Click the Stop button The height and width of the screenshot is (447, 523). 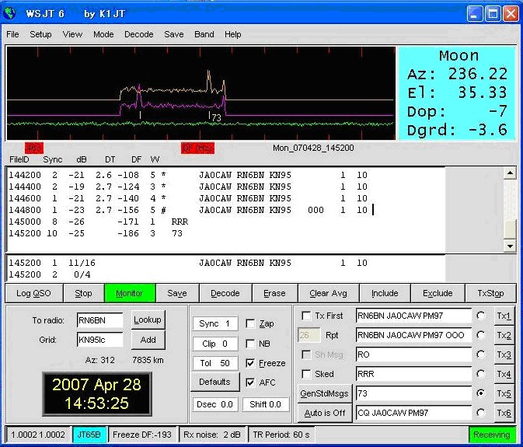click(83, 293)
